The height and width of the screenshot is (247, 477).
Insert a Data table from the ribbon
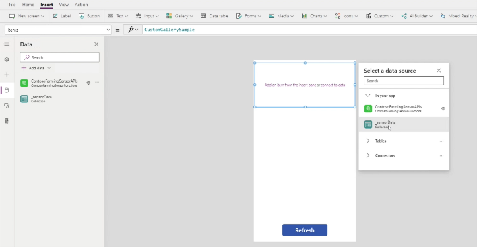point(214,16)
